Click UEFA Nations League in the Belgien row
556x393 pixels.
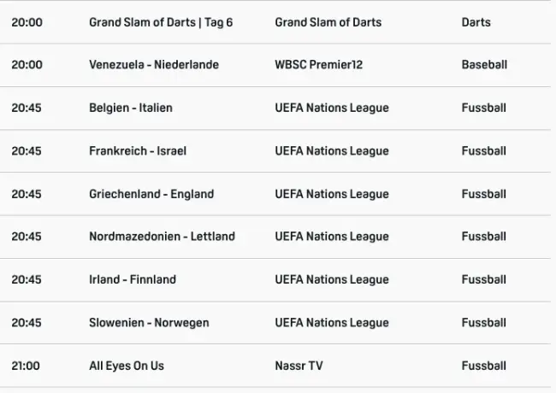pyautogui.click(x=332, y=108)
